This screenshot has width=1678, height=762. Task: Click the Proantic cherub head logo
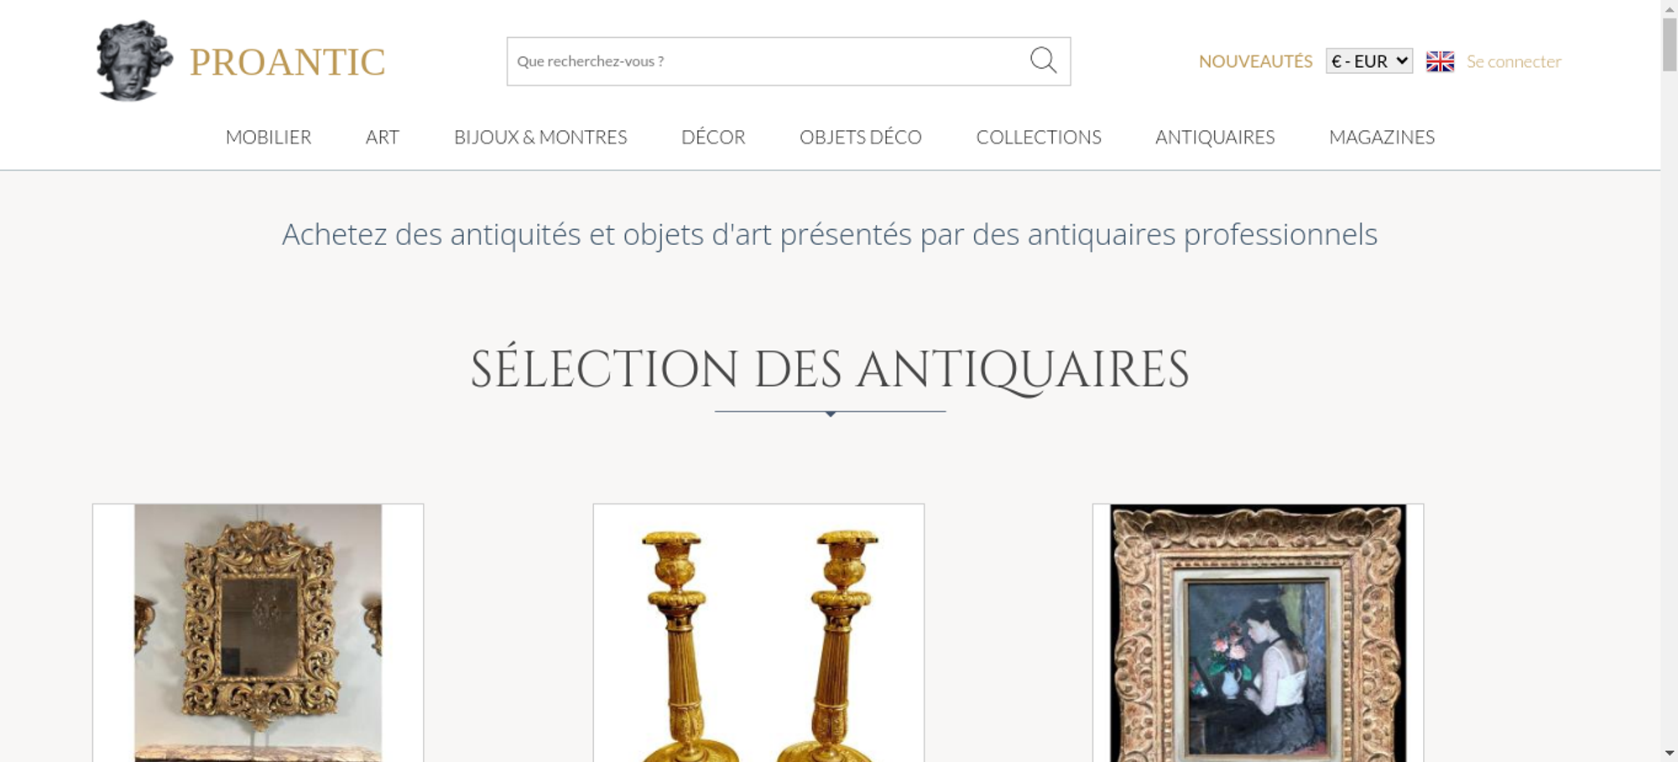[x=134, y=60]
